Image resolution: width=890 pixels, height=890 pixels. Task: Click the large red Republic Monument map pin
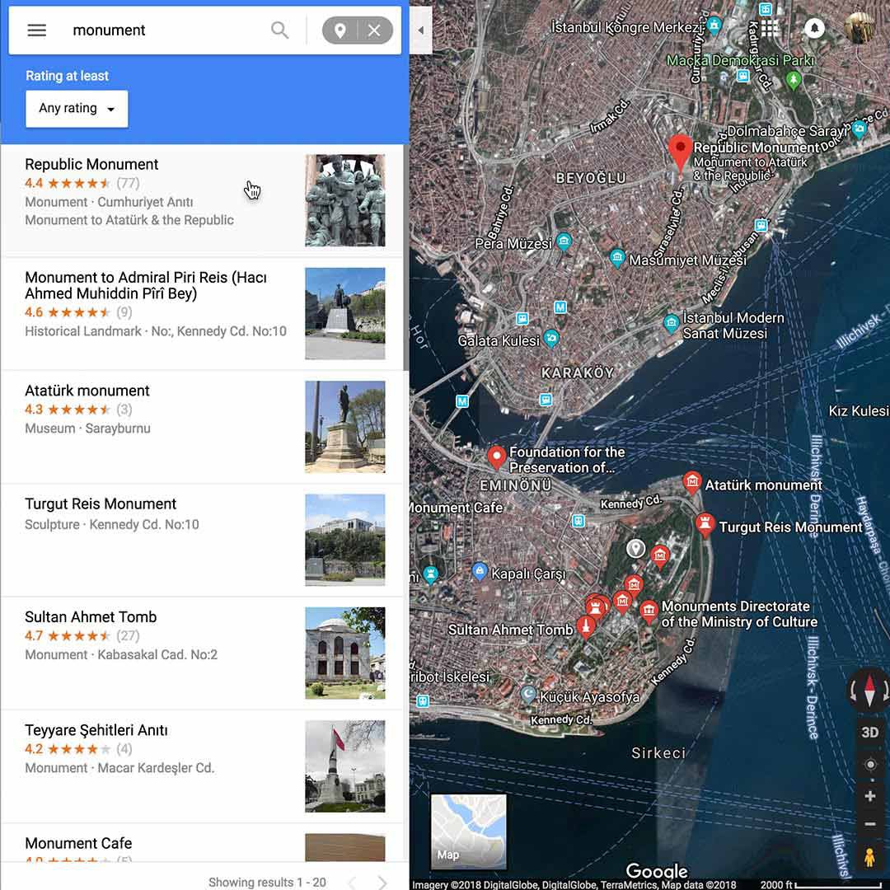point(679,154)
